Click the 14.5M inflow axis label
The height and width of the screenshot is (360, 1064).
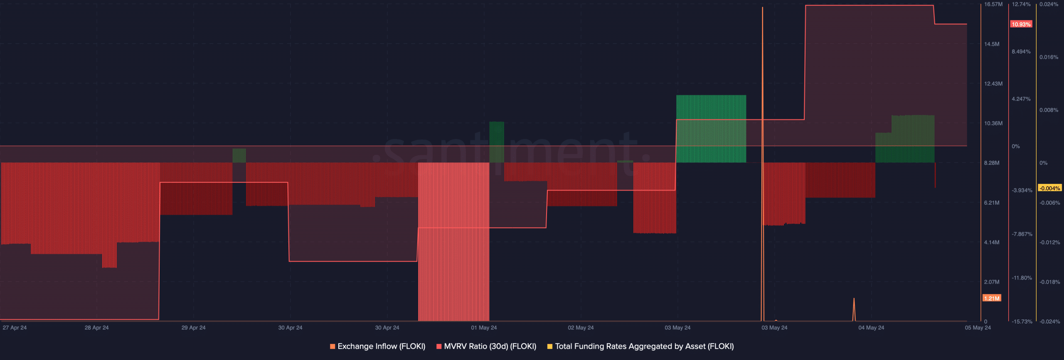pyautogui.click(x=992, y=44)
